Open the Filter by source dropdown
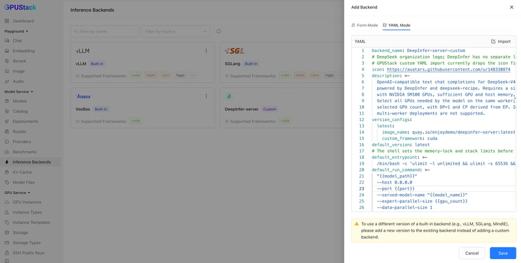The height and width of the screenshot is (263, 521). [x=176, y=31]
